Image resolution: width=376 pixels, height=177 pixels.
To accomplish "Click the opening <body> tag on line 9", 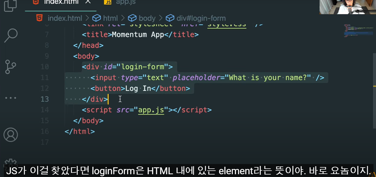I will (86, 56).
